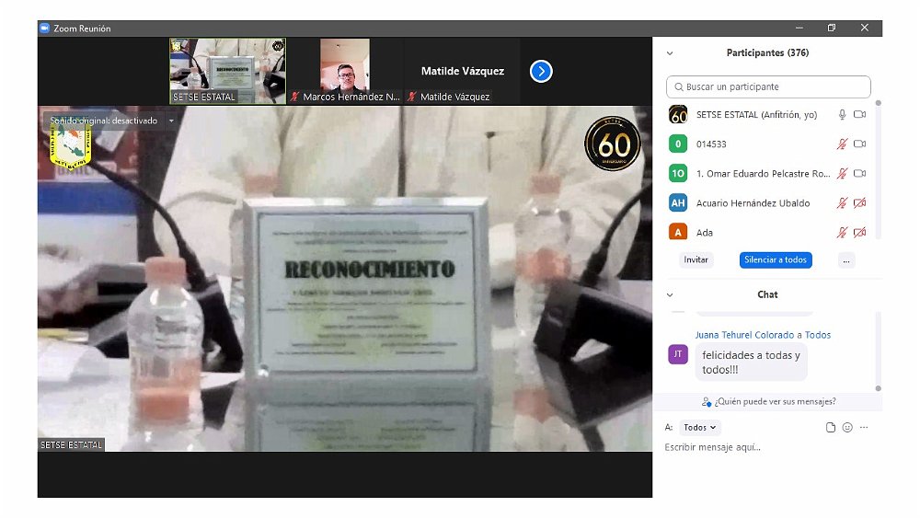Collapse the Chat panel chevron
The image size is (920, 518).
tap(670, 295)
